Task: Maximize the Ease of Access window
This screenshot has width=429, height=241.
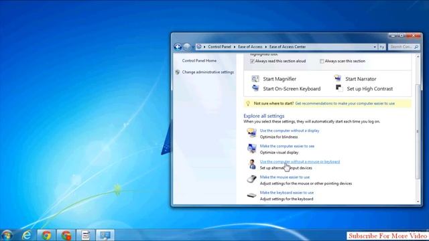Action: click(x=402, y=35)
